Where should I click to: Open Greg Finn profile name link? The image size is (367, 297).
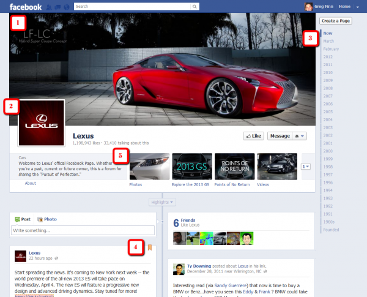click(324, 7)
